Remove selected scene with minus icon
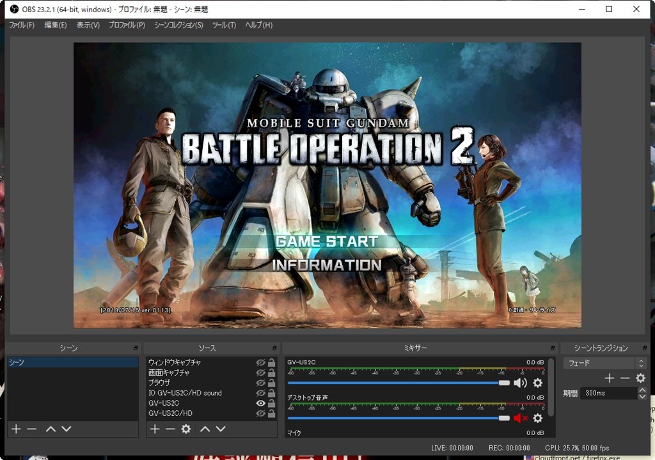 coord(32,429)
